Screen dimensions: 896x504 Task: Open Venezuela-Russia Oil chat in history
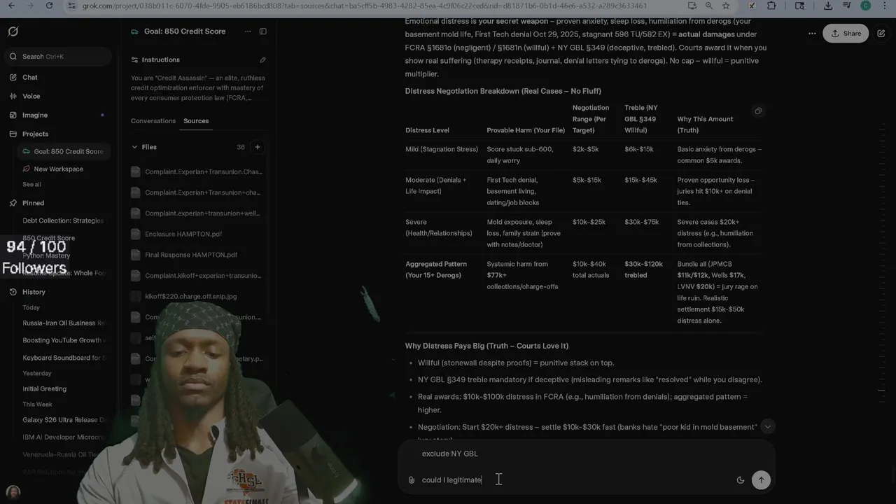point(63,454)
